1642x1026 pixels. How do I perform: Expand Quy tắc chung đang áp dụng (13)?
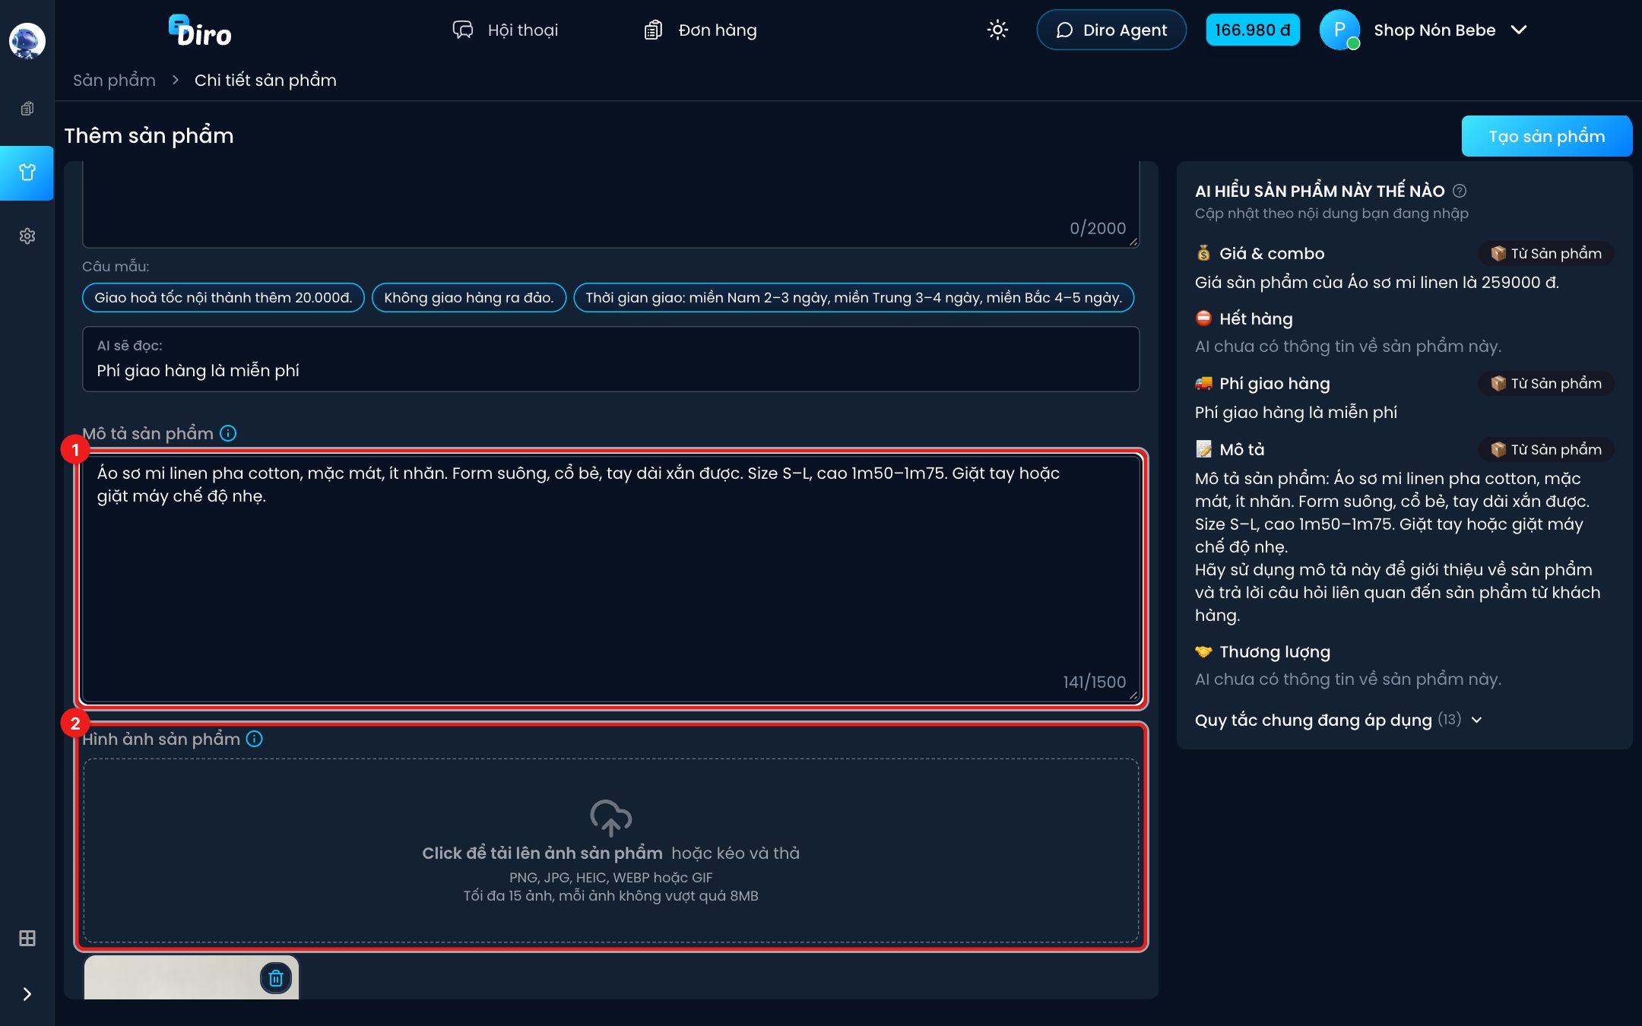pyautogui.click(x=1338, y=720)
